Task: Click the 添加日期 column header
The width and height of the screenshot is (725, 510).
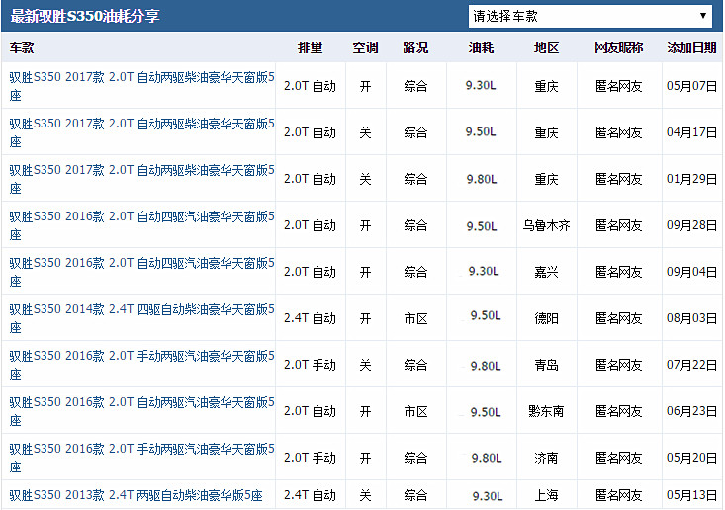Action: coord(691,47)
